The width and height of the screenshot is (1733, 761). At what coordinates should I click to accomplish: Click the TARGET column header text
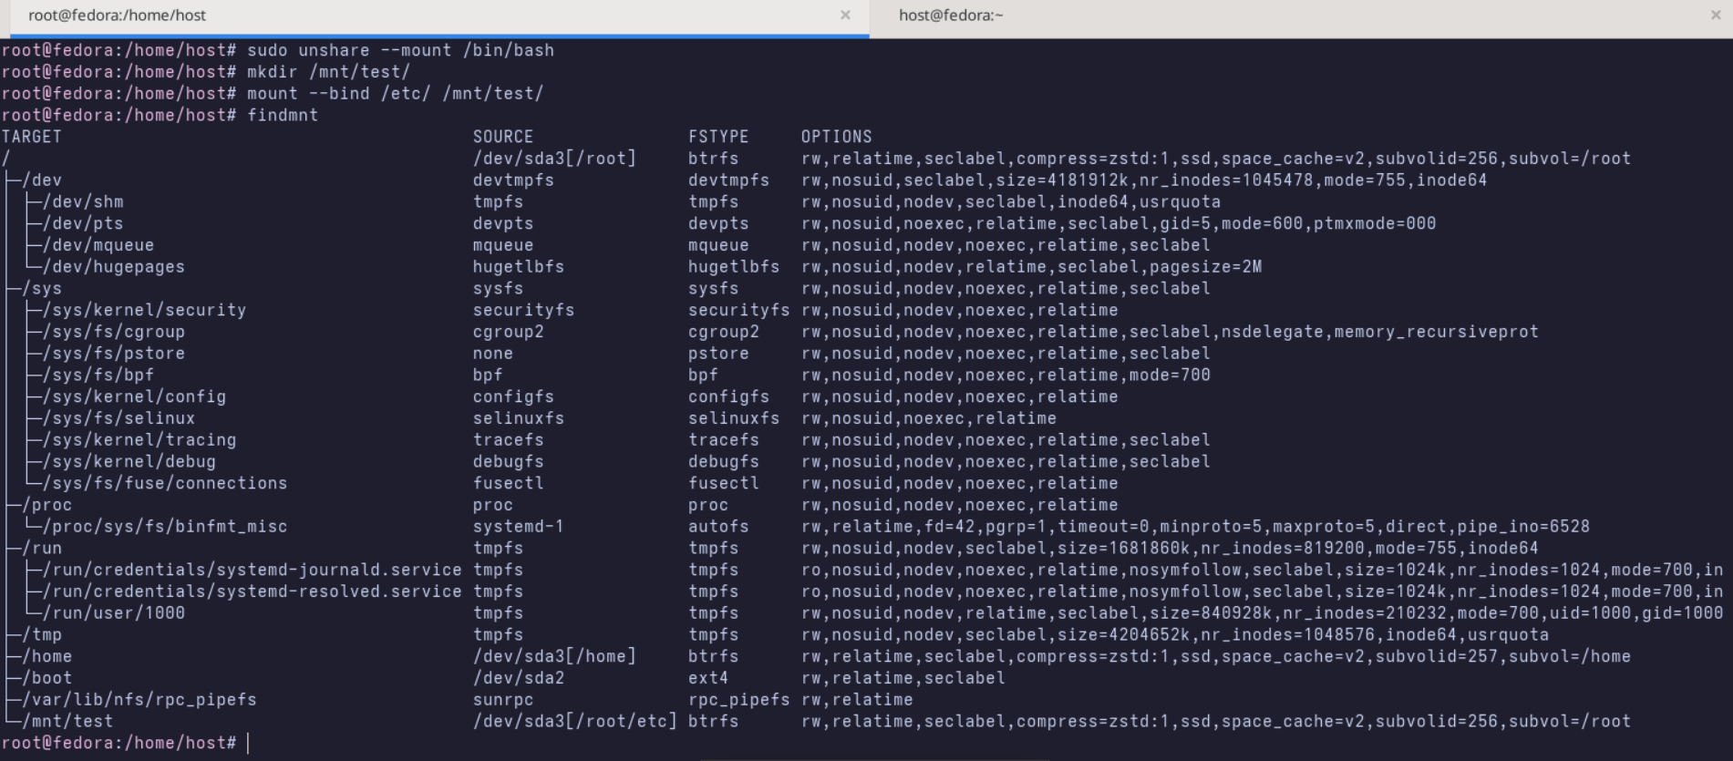[32, 137]
